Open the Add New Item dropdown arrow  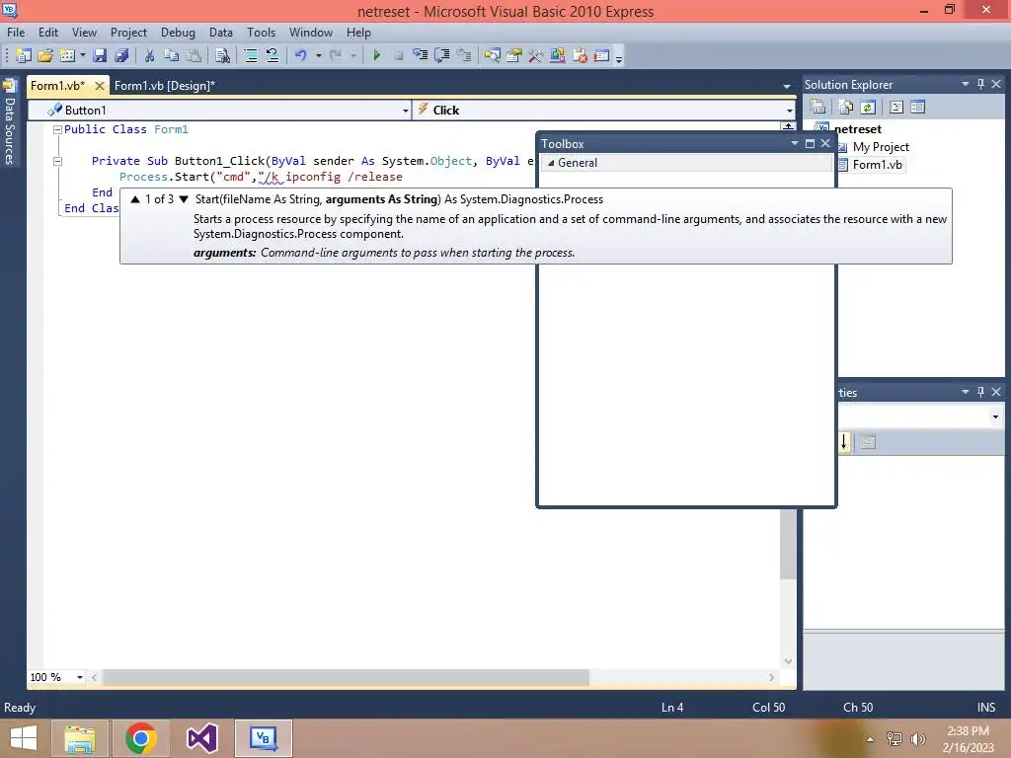click(x=83, y=55)
